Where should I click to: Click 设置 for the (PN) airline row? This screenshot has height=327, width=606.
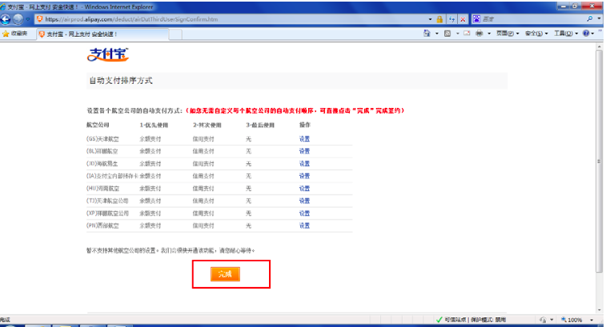click(x=304, y=225)
